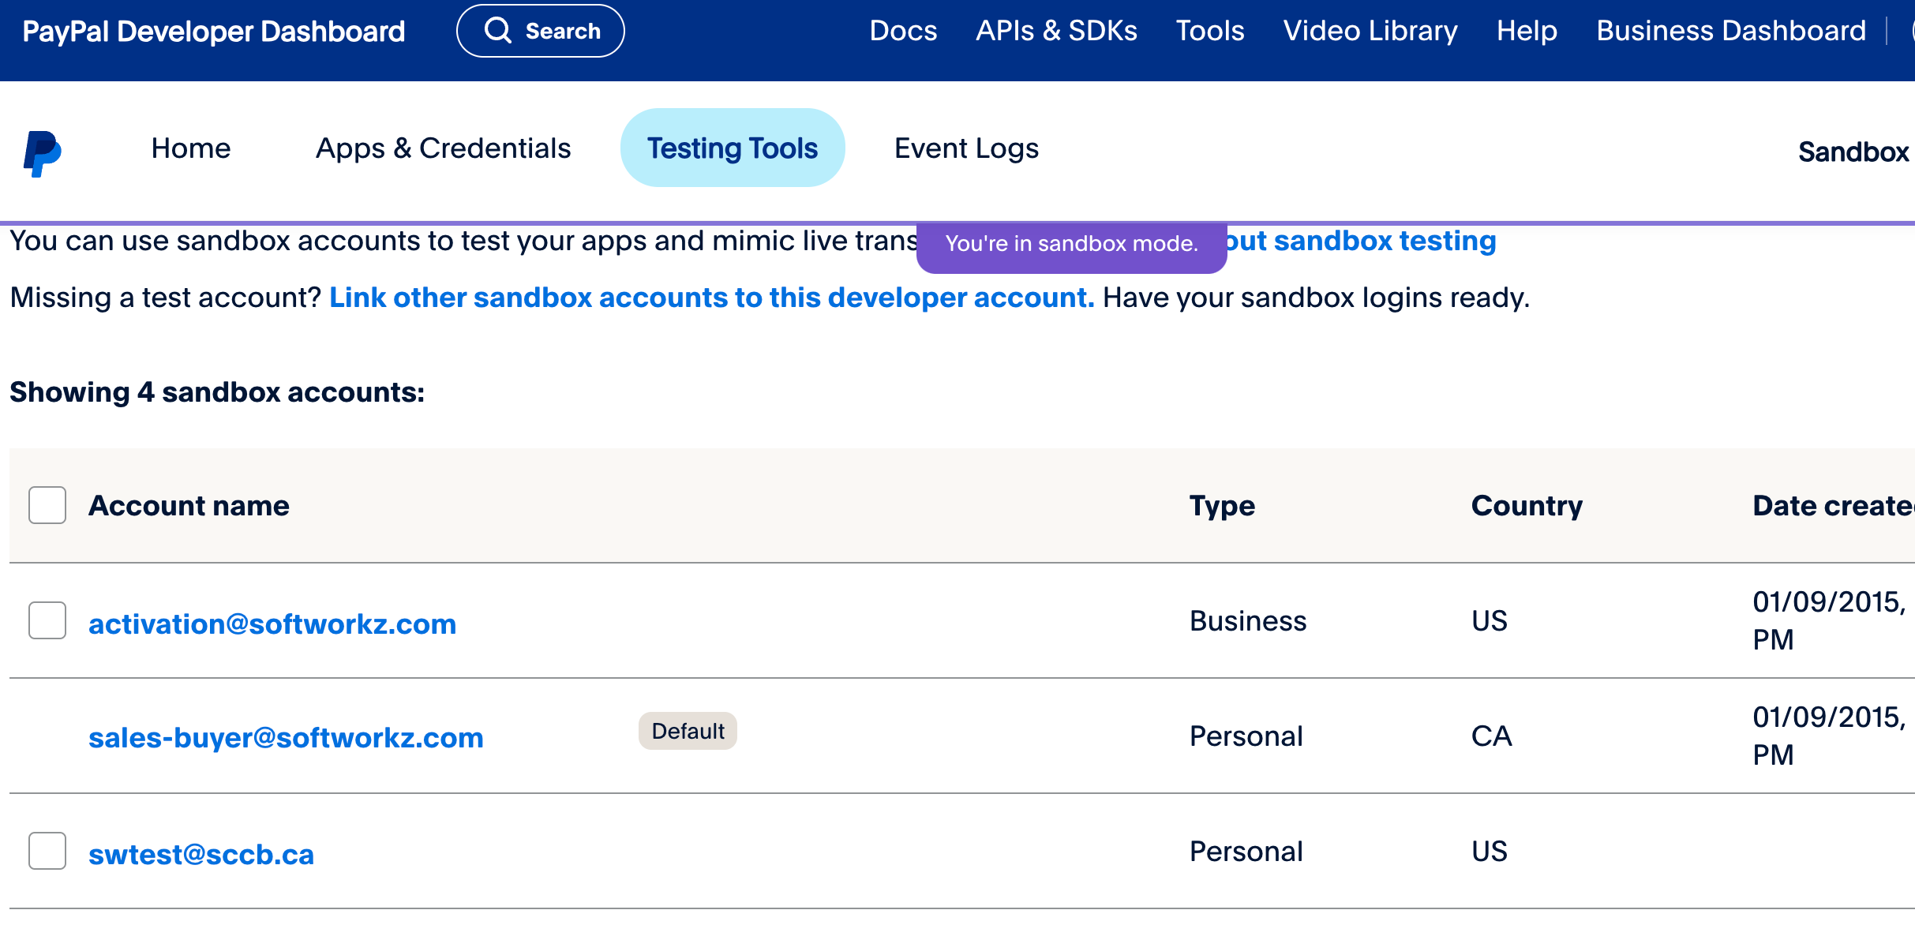Viewport: 1915px width, 925px height.
Task: Click Personal type for sales-buyer row
Action: tap(1246, 736)
